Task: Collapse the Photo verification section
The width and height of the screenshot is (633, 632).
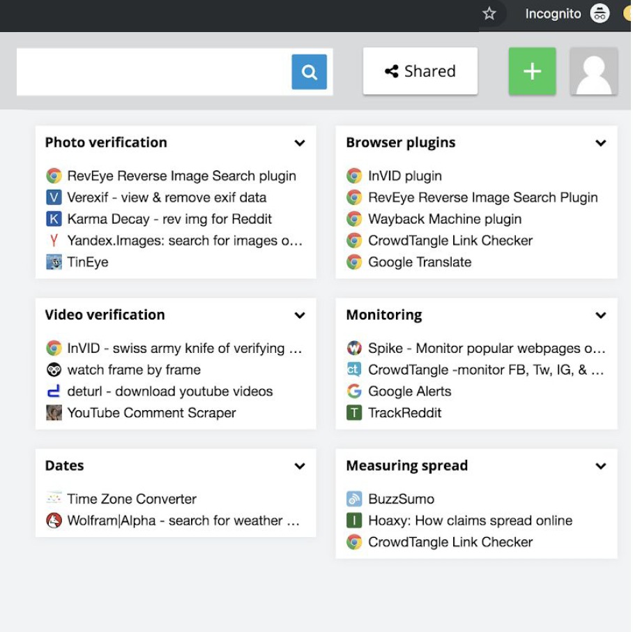Action: click(x=300, y=143)
